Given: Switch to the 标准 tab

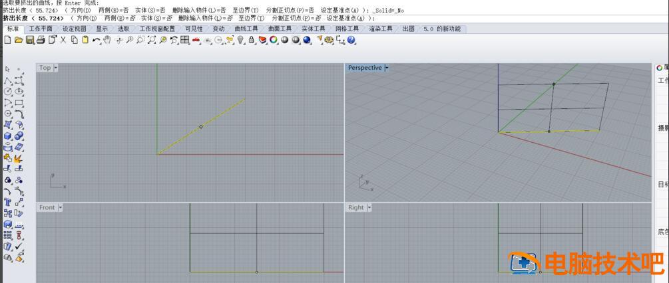Looking at the screenshot, I should pos(13,29).
